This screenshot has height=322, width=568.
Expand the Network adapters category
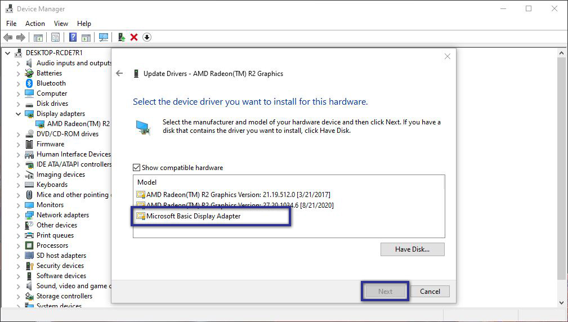click(x=18, y=215)
